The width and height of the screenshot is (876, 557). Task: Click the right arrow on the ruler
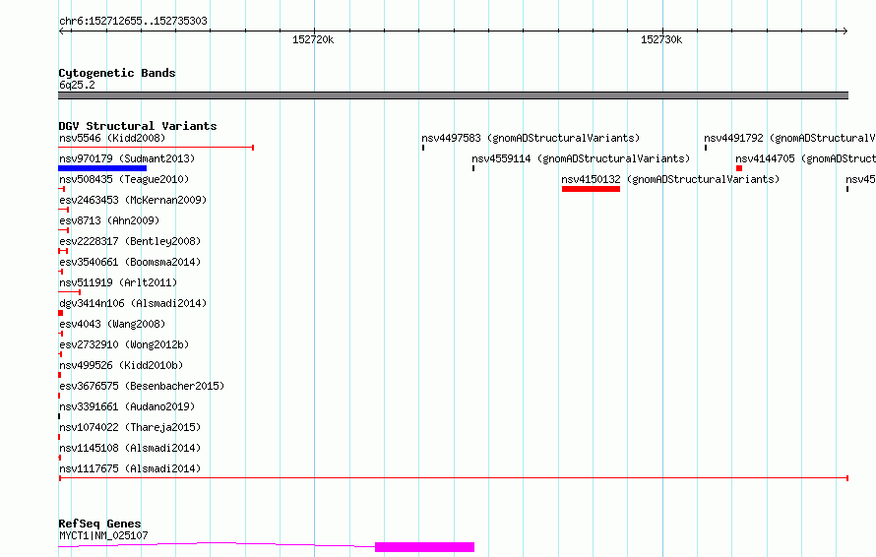click(x=845, y=31)
